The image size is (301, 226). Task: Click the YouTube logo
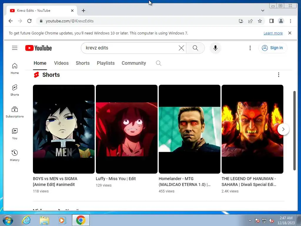coord(39,48)
